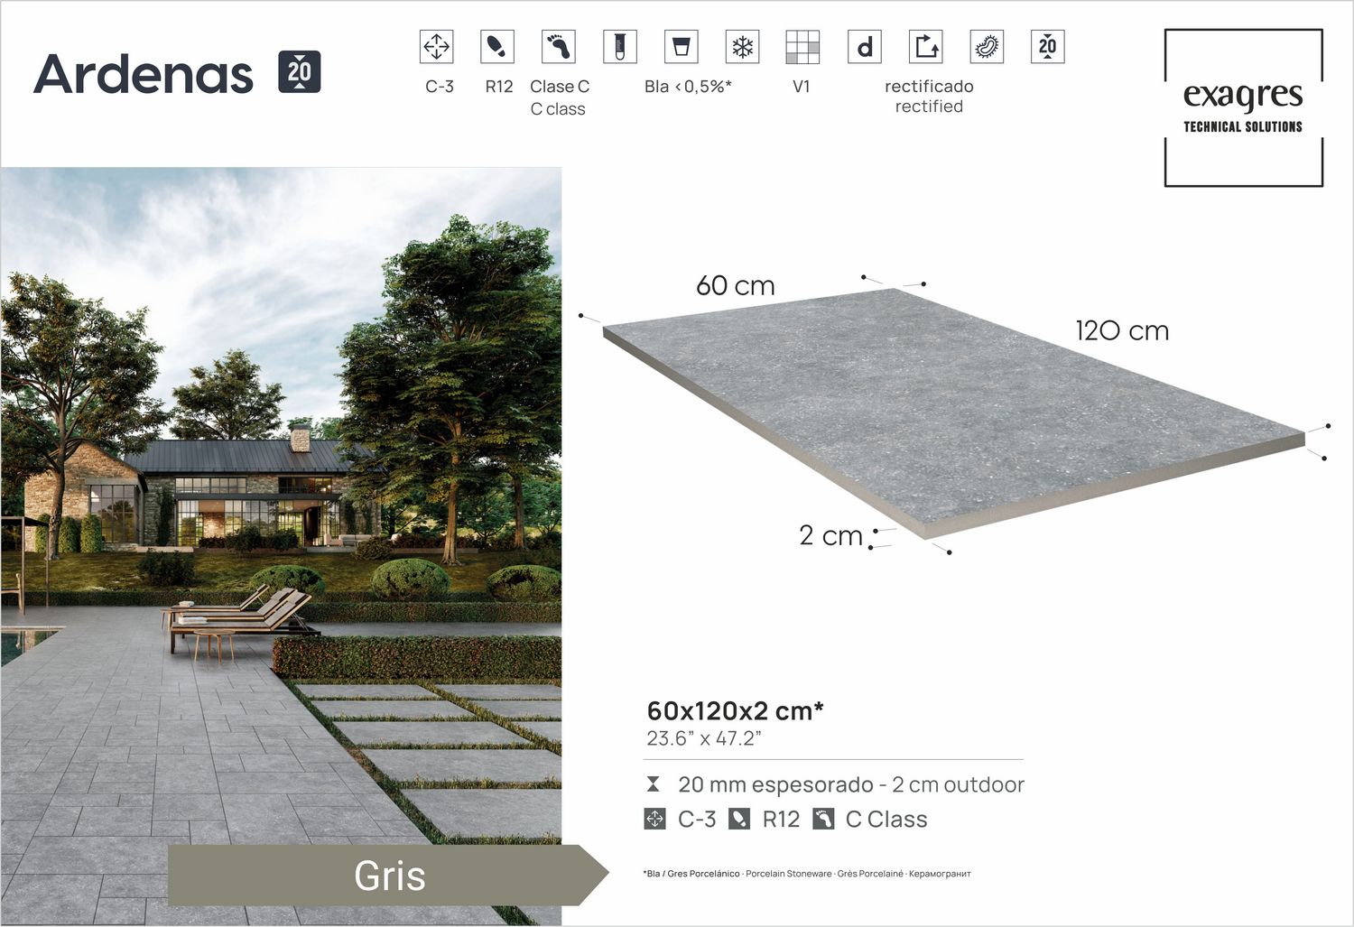
Task: Toggle the R12 pictogram near 'C Class' text
Action: click(x=738, y=820)
